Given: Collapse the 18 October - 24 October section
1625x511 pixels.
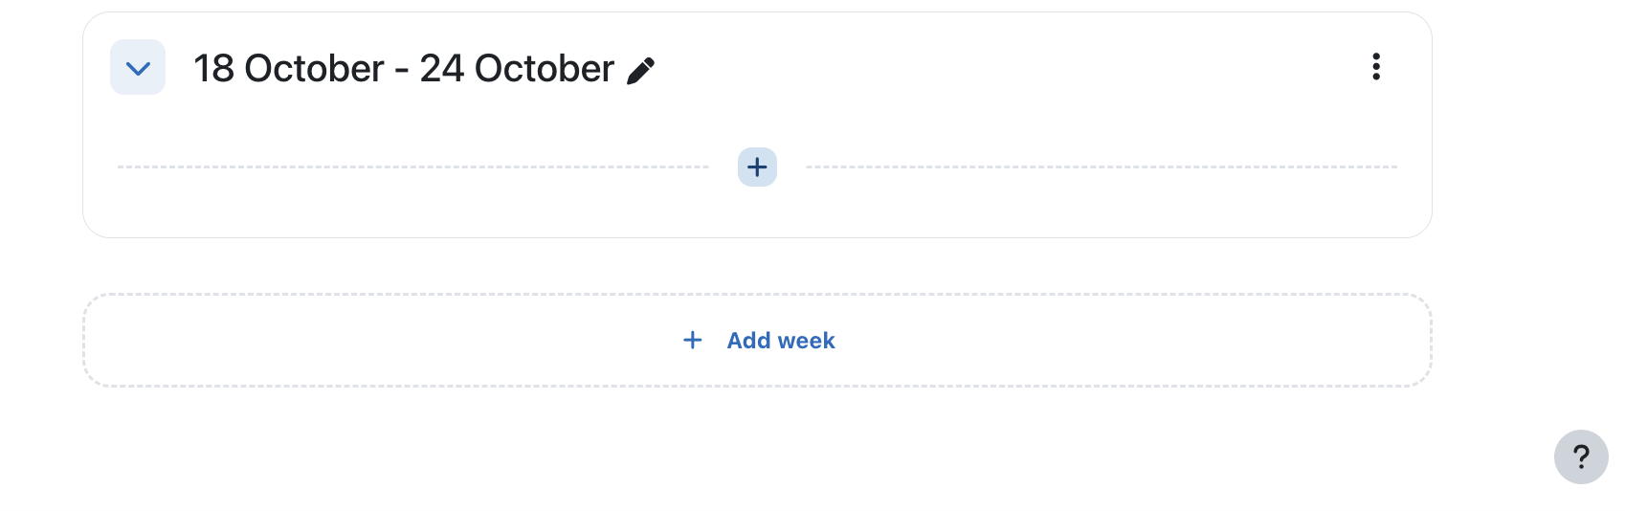Looking at the screenshot, I should [x=138, y=68].
